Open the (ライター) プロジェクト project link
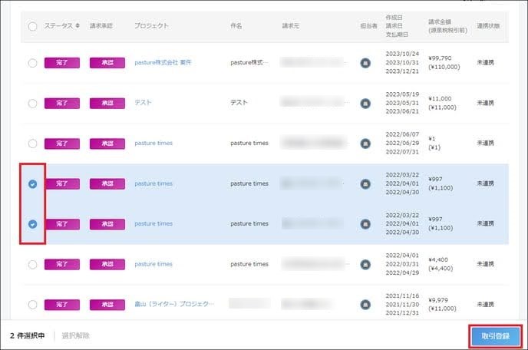Screen dimensions: 528x350 tap(174, 304)
